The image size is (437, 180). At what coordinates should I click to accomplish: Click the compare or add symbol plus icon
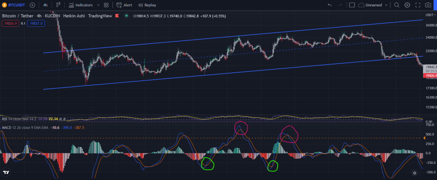32,5
